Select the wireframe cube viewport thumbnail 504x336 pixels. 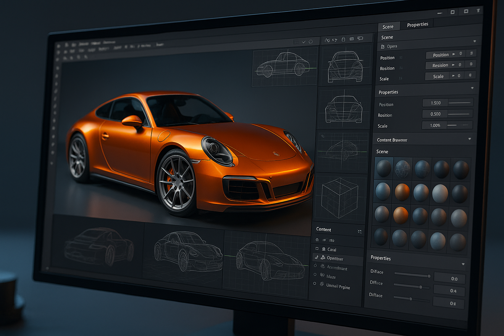coord(339,198)
